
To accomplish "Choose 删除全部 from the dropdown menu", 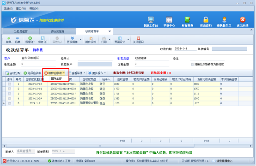I will click(56, 78).
